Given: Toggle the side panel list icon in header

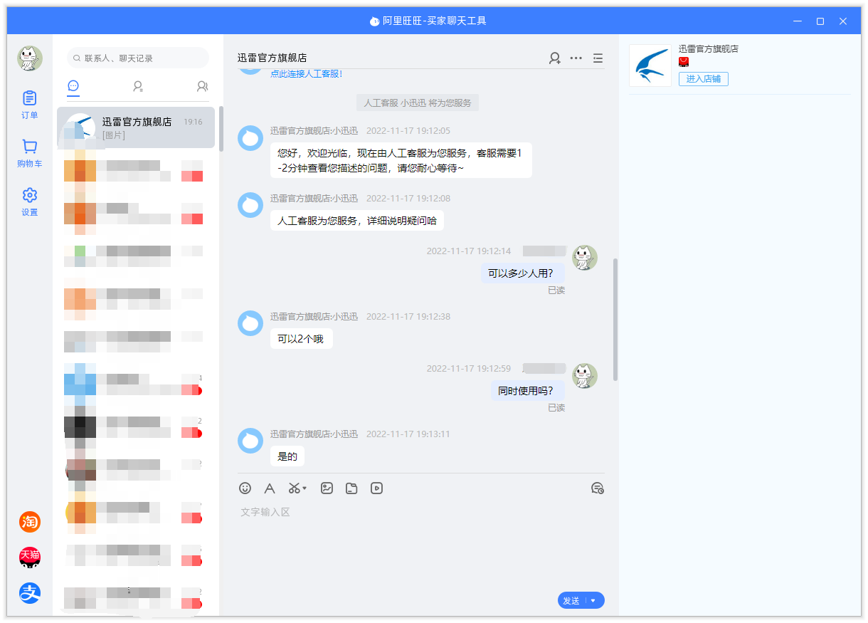Looking at the screenshot, I should [x=598, y=58].
